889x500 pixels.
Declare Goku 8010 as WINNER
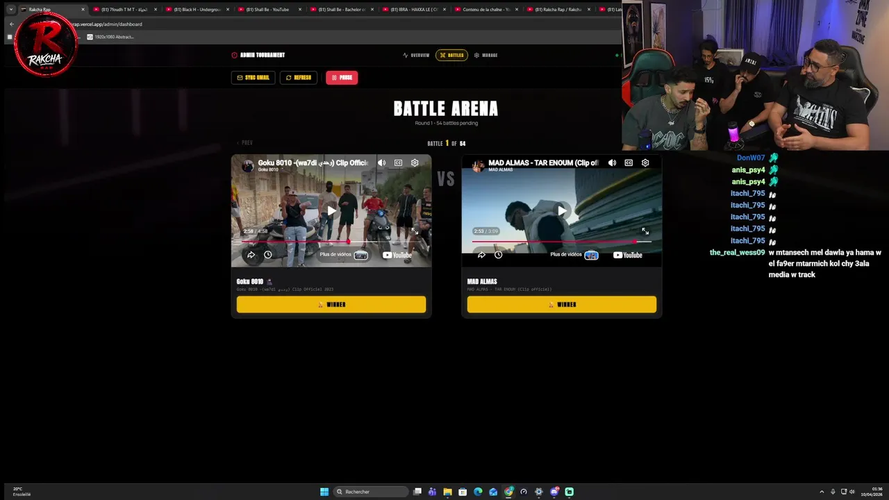331,304
